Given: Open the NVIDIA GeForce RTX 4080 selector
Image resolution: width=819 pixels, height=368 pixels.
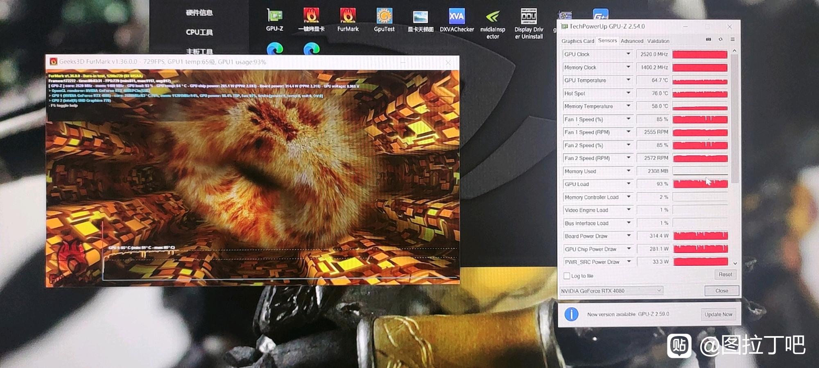Looking at the screenshot, I should pyautogui.click(x=611, y=291).
